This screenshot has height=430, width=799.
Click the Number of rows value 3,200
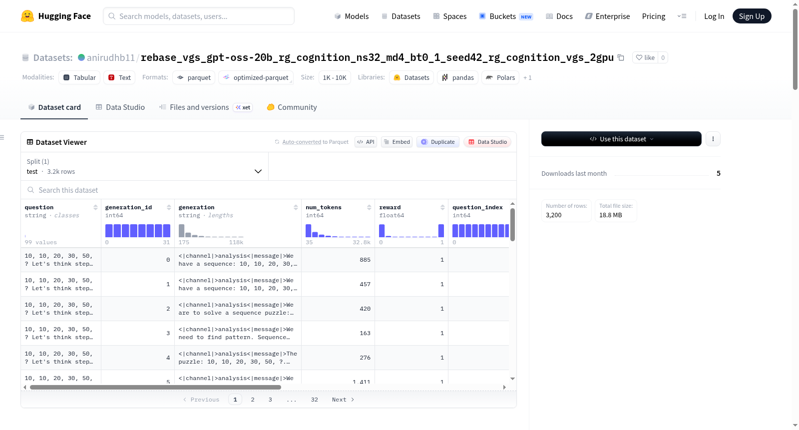pyautogui.click(x=554, y=215)
